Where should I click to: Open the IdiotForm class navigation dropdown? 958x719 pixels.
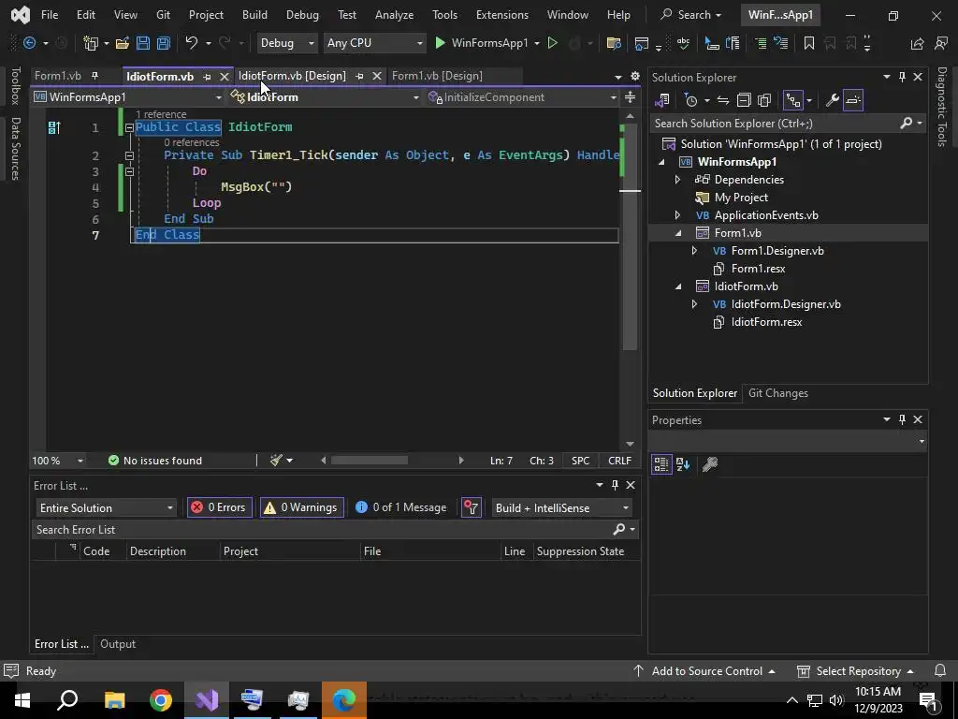coord(325,97)
